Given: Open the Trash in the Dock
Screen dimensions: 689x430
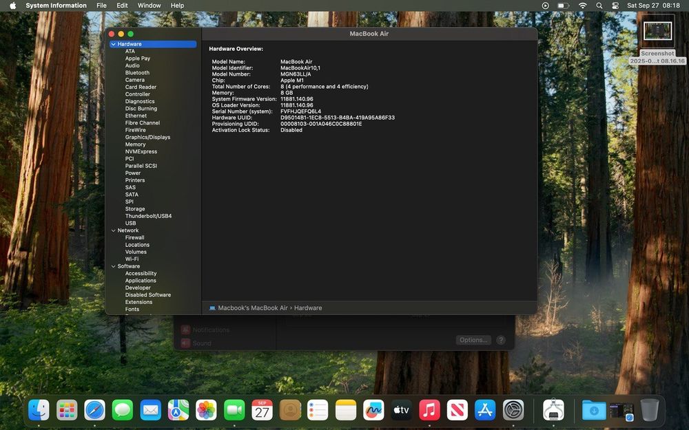Looking at the screenshot, I should pos(649,410).
